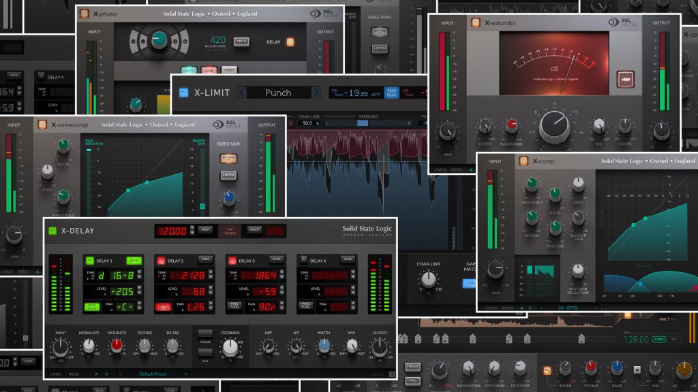This screenshot has height=392, width=698.
Task: Select the Right channel in X-phase
Action: pyautogui.click(x=229, y=70)
